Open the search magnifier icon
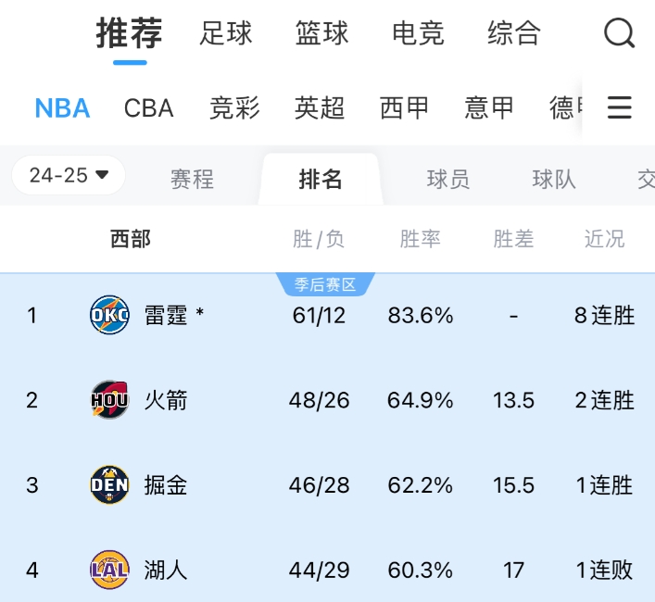 pyautogui.click(x=619, y=34)
